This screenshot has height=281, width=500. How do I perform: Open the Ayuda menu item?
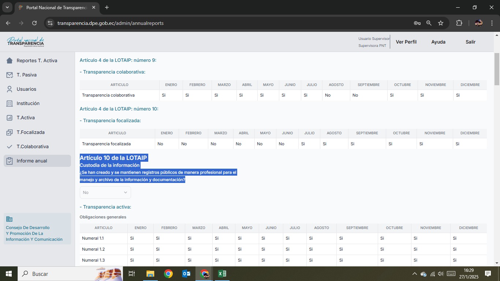point(438,42)
